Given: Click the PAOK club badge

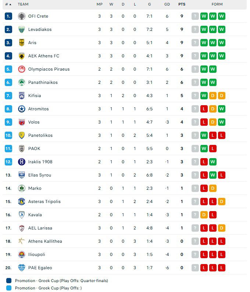Looking at the screenshot, I should (21, 149).
